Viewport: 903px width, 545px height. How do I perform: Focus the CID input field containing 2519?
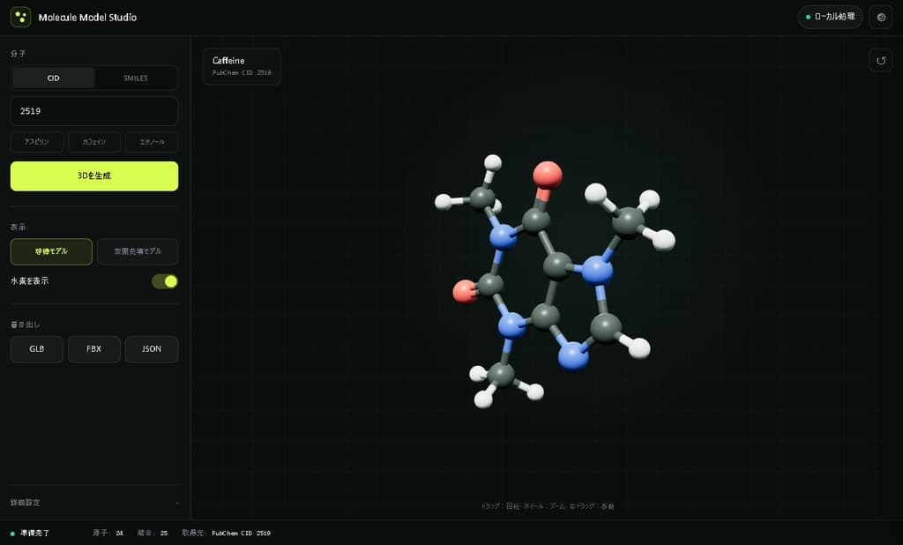[x=93, y=110]
